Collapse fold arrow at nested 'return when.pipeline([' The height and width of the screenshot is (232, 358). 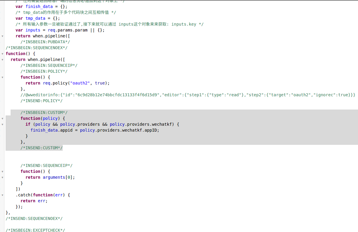(x=2, y=60)
